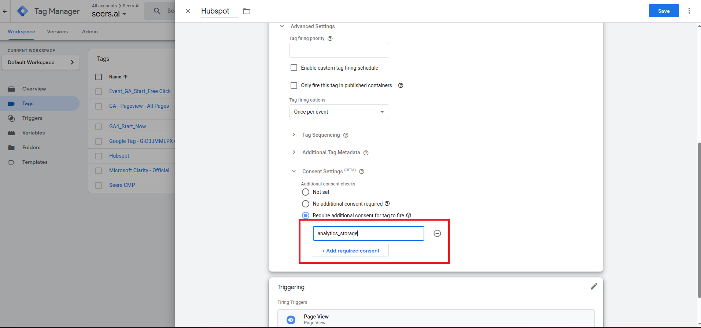Check the Microsoft Clarity - Official row
701x328 pixels.
99,171
